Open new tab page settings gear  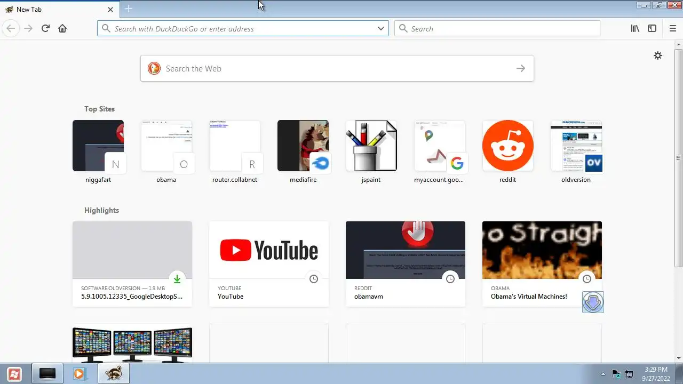[x=658, y=55]
